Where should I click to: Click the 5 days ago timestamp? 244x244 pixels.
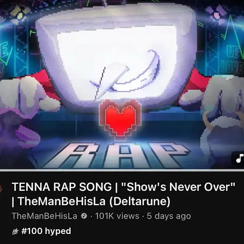click(169, 216)
